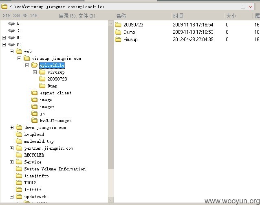Select the kvupload folder
The height and width of the screenshot is (205, 260).
34,134
